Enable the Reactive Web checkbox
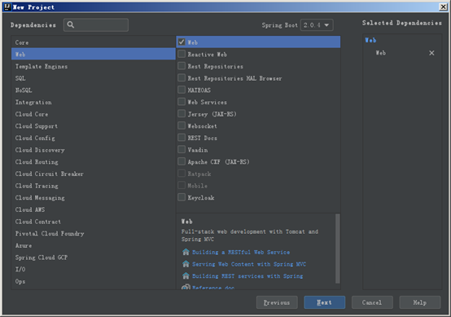 click(x=182, y=54)
